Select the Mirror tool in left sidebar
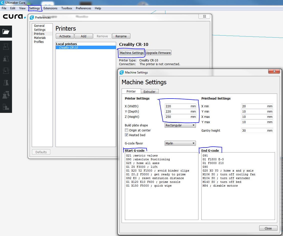Image resolution: width=283 pixels, height=236 pixels. click(6, 83)
